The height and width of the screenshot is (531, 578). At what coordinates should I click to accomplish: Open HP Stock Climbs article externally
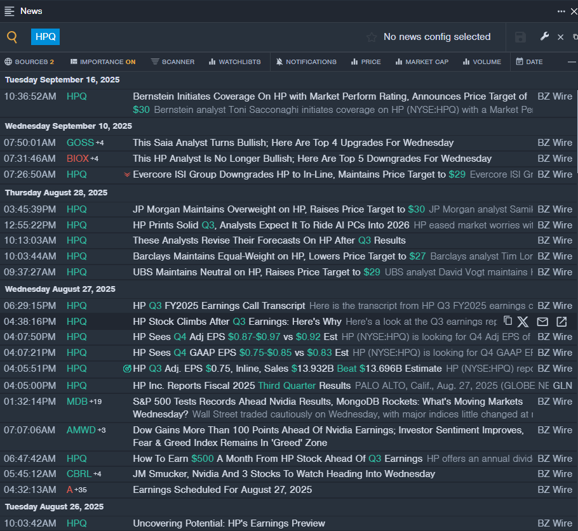pos(561,322)
